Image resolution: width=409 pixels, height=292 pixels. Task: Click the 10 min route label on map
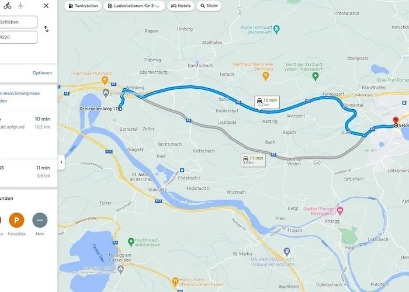pos(267,102)
